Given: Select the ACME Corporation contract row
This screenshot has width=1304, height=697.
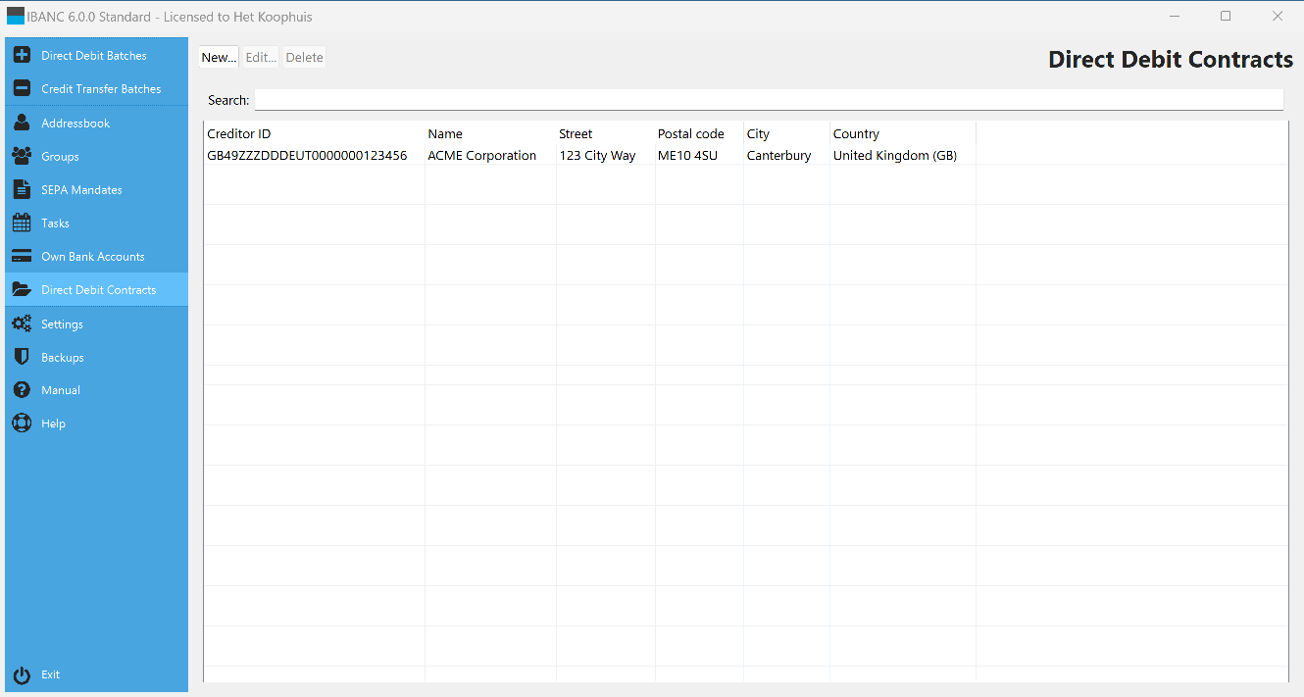Looking at the screenshot, I should pos(481,156).
